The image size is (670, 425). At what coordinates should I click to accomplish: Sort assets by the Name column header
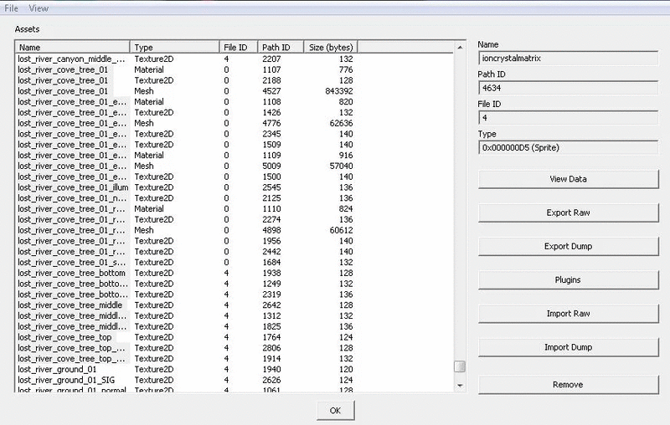click(72, 48)
